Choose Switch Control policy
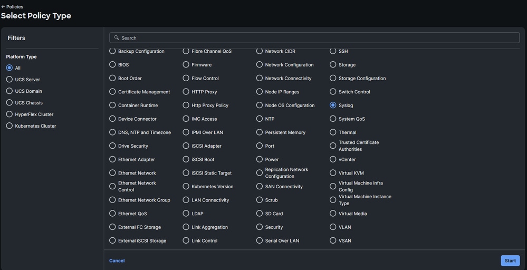The height and width of the screenshot is (270, 527). pyautogui.click(x=333, y=92)
